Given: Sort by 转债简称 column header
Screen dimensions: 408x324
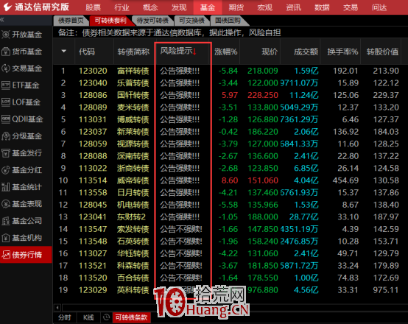Looking at the screenshot, I should point(133,52).
